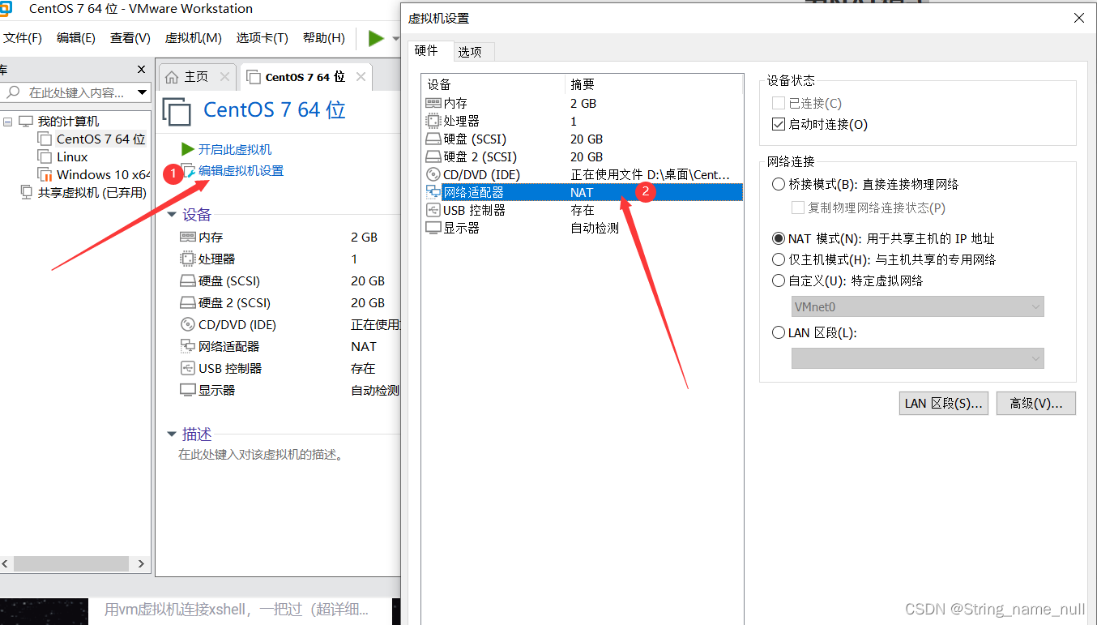This screenshot has height=625, width=1097.
Task: Click the scroll-right arrow of library scrollbar
Action: (x=141, y=563)
